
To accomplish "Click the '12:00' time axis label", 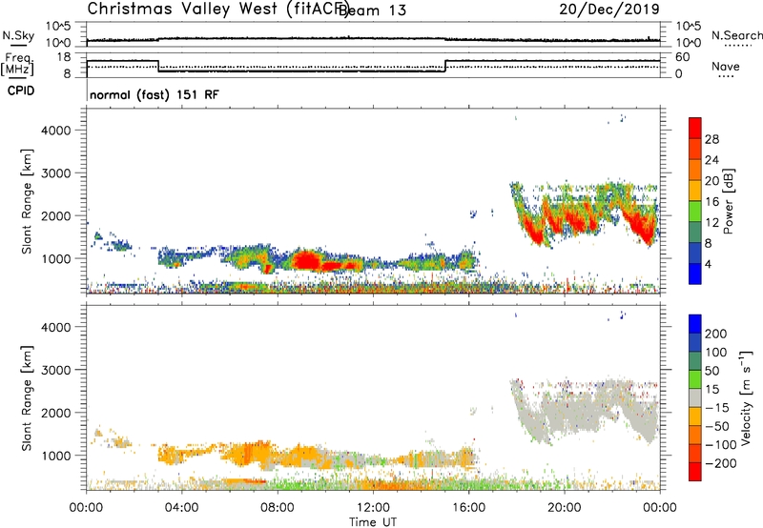I will click(373, 508).
